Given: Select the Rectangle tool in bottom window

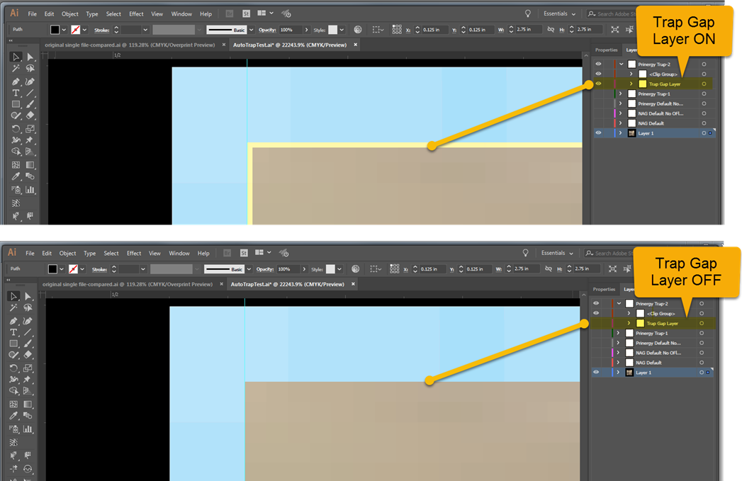Looking at the screenshot, I should point(13,344).
